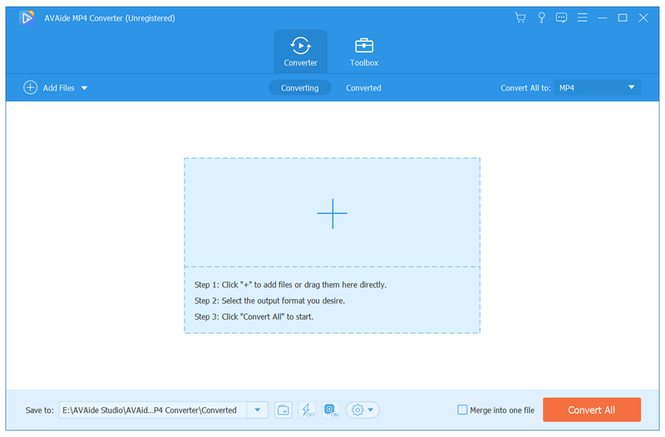The width and height of the screenshot is (665, 437).
Task: Open the shopping cart purchase icon
Action: click(520, 17)
